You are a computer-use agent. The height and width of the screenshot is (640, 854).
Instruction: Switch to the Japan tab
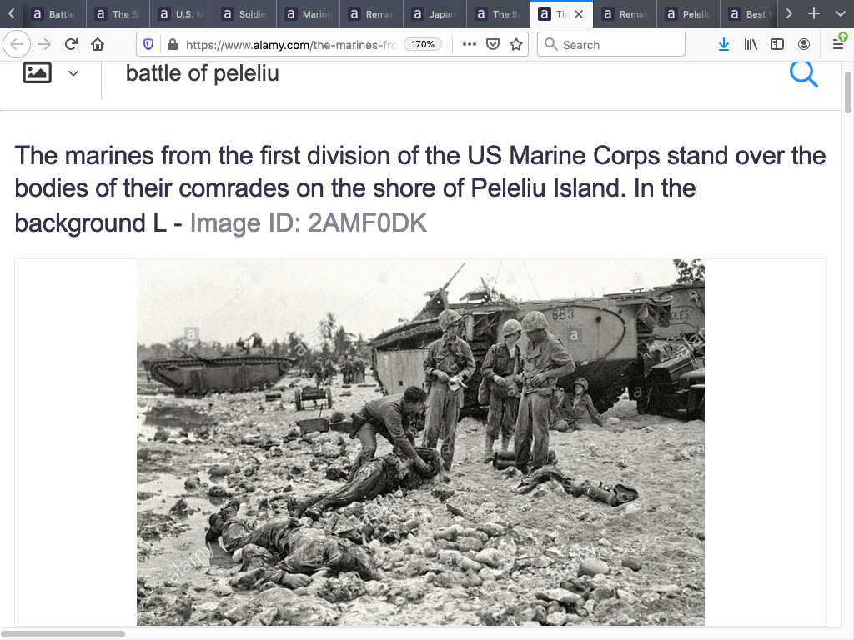[x=435, y=14]
